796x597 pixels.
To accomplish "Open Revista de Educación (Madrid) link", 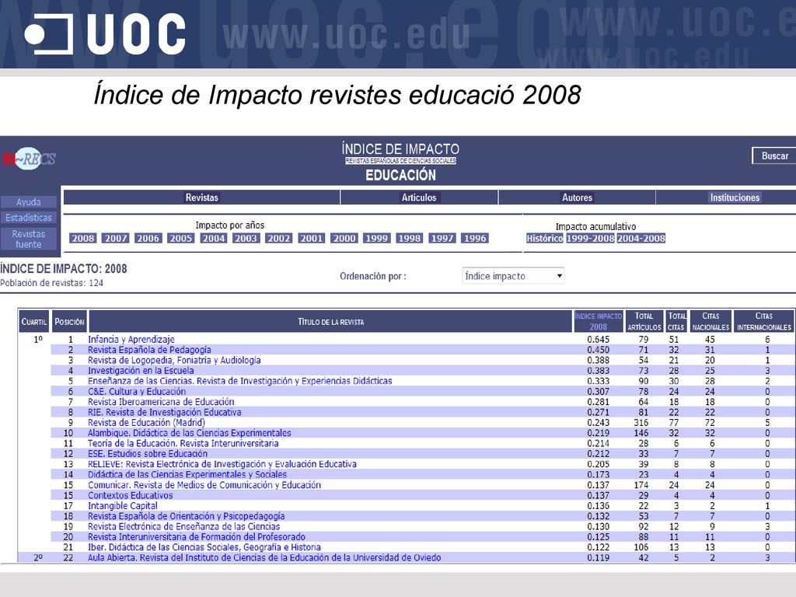I will click(146, 422).
